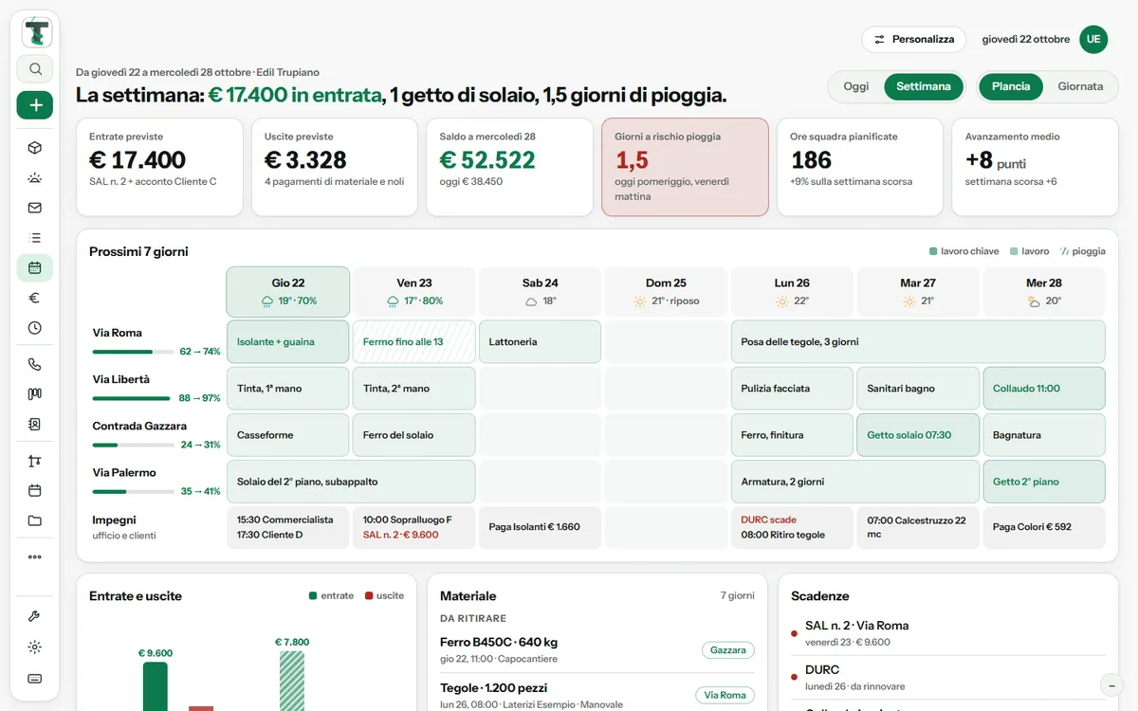The width and height of the screenshot is (1138, 711).
Task: Open the Avanzamento medio card
Action: [x=1036, y=167]
